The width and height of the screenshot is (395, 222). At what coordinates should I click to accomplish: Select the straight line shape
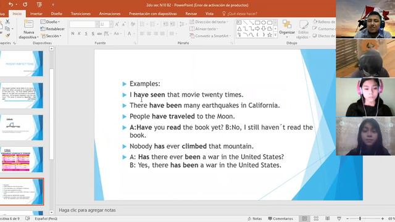245,23
